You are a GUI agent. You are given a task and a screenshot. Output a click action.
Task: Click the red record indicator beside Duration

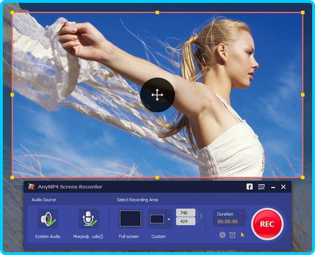tap(241, 214)
